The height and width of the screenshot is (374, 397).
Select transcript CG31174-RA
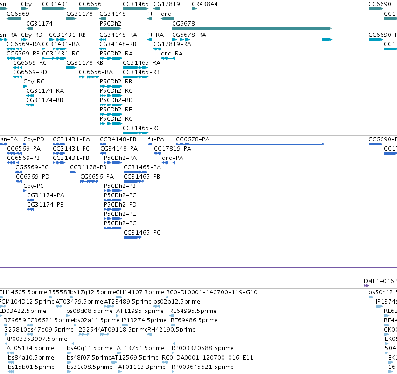click(45, 90)
